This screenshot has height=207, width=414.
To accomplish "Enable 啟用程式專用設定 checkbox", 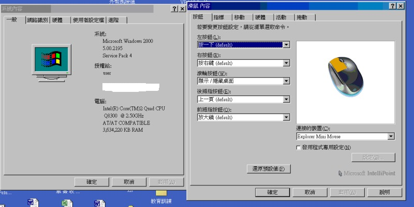I will [299, 148].
